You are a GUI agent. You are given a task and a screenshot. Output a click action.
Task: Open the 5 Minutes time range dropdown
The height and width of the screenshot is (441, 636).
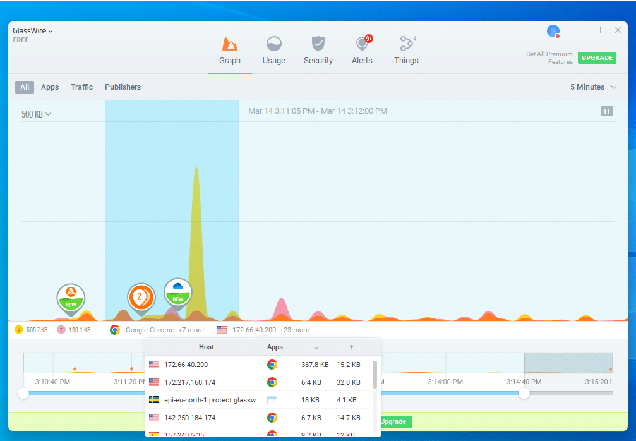[x=594, y=87]
